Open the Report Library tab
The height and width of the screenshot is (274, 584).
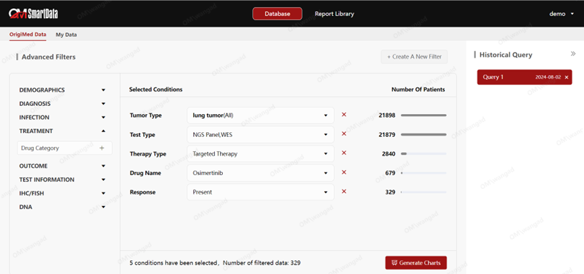(x=334, y=13)
